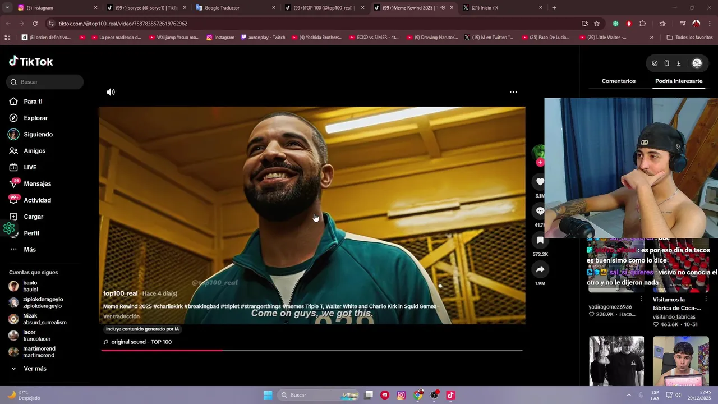Open options for Coca-Cola factory video

pyautogui.click(x=706, y=299)
